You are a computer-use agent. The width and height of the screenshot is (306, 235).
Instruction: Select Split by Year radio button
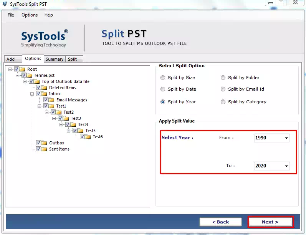pos(162,102)
